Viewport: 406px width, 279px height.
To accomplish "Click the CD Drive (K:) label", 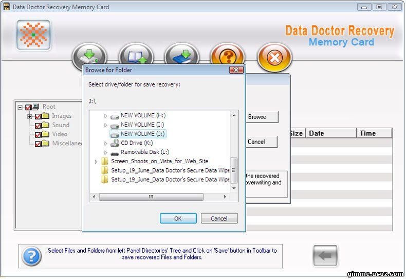I will (x=137, y=143).
